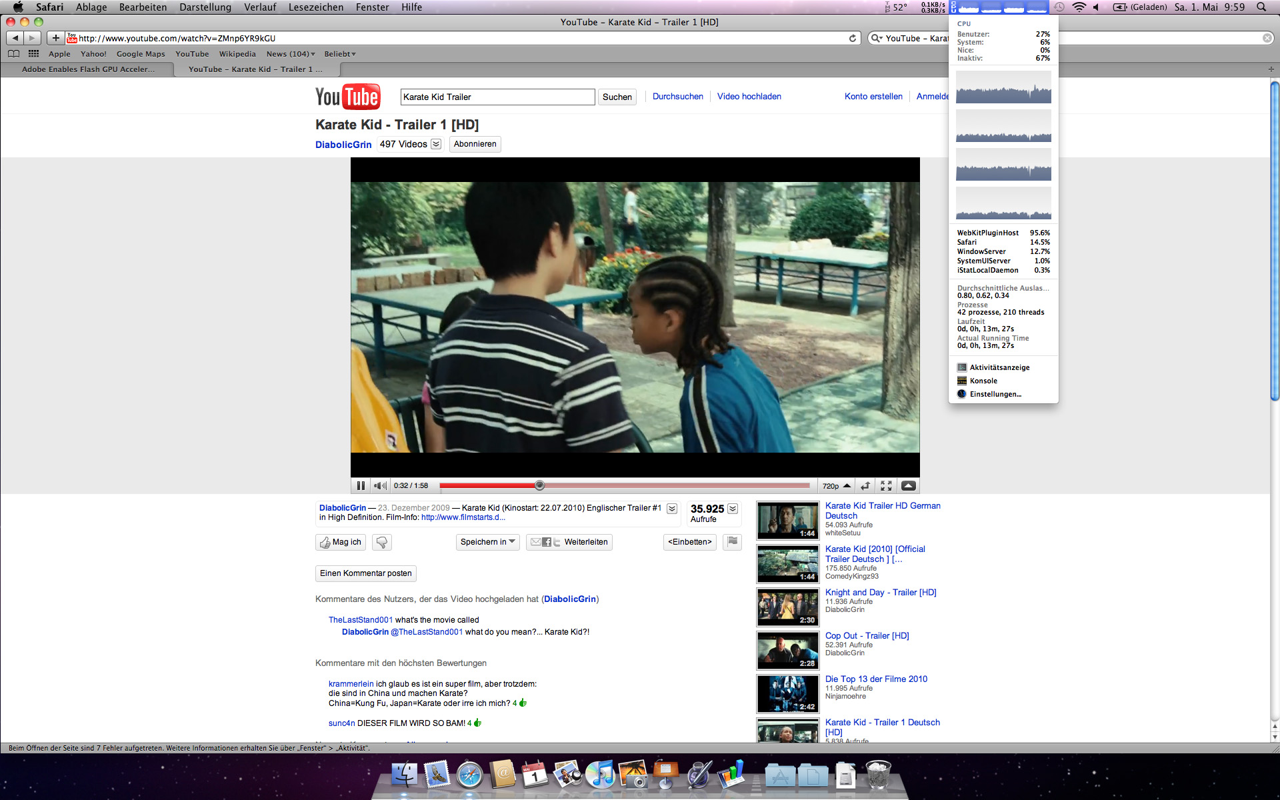Mute the video player sound
Image resolution: width=1280 pixels, height=800 pixels.
(380, 486)
